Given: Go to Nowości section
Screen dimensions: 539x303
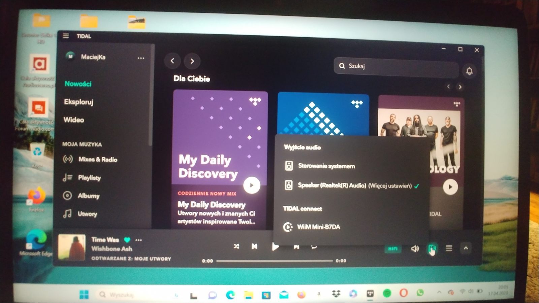Looking at the screenshot, I should tap(78, 84).
